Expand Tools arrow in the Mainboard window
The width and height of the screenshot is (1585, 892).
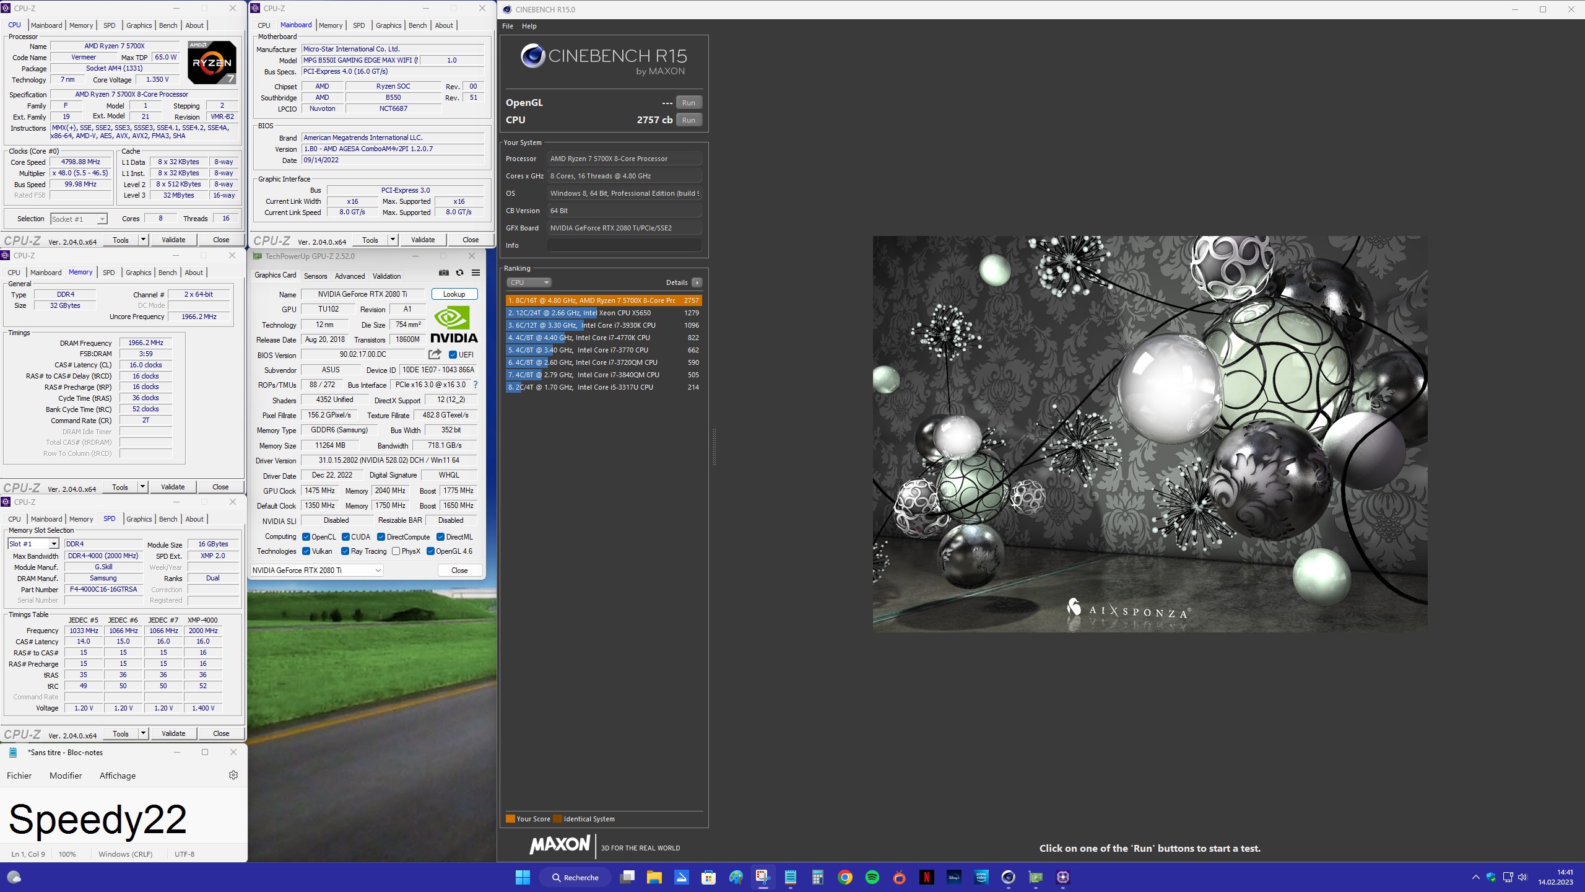(x=393, y=240)
